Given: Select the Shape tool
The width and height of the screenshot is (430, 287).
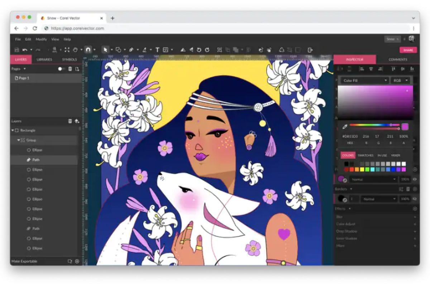Looking at the screenshot, I should (x=118, y=50).
